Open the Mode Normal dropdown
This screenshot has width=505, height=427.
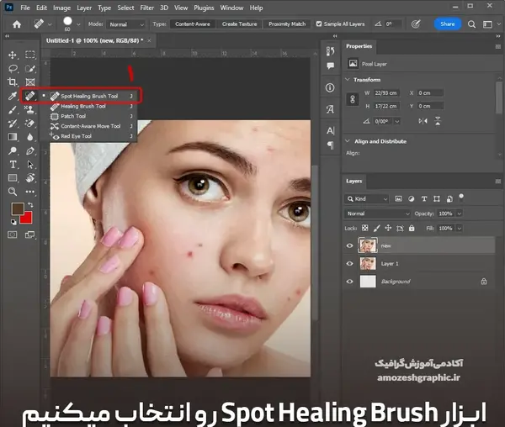(126, 24)
